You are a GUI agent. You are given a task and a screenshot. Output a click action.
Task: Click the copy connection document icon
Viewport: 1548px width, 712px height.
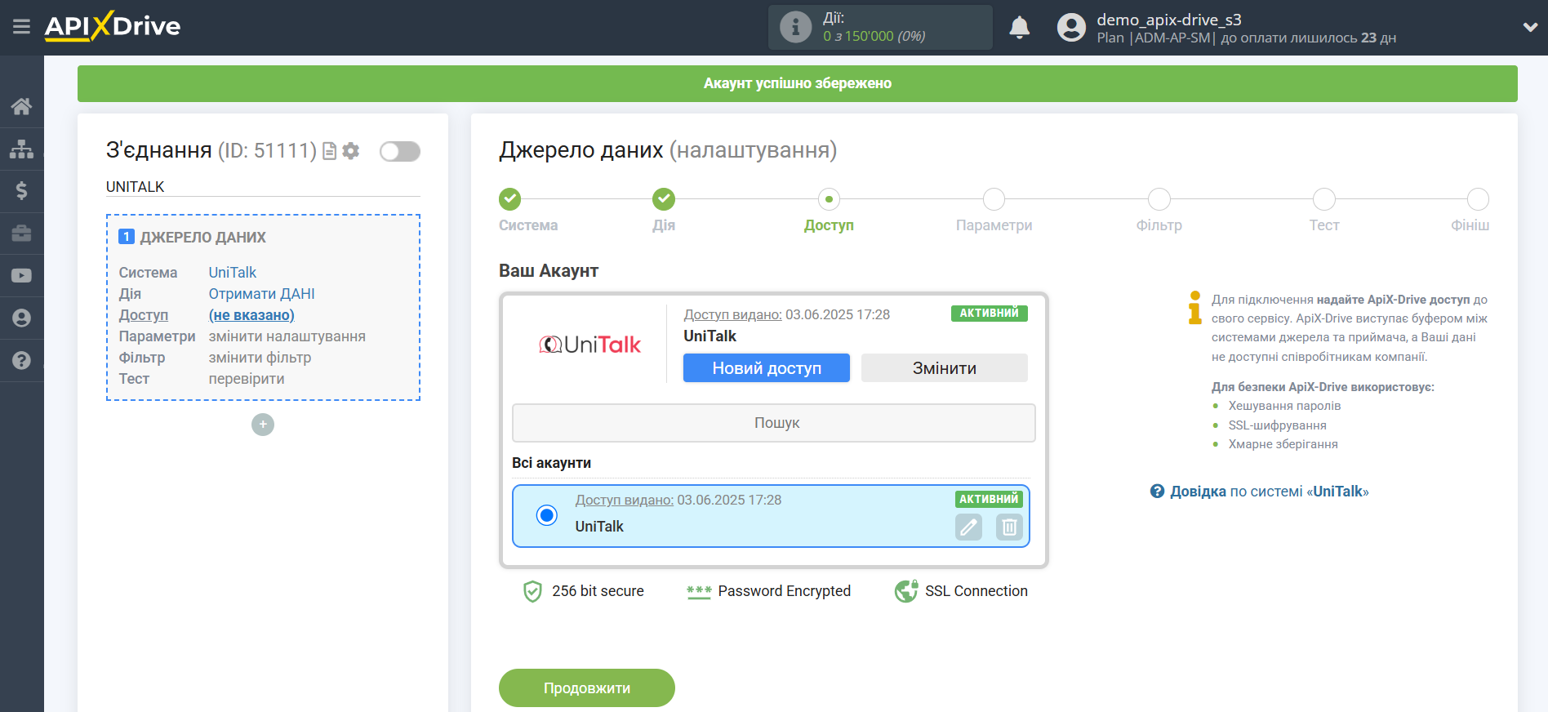(330, 151)
